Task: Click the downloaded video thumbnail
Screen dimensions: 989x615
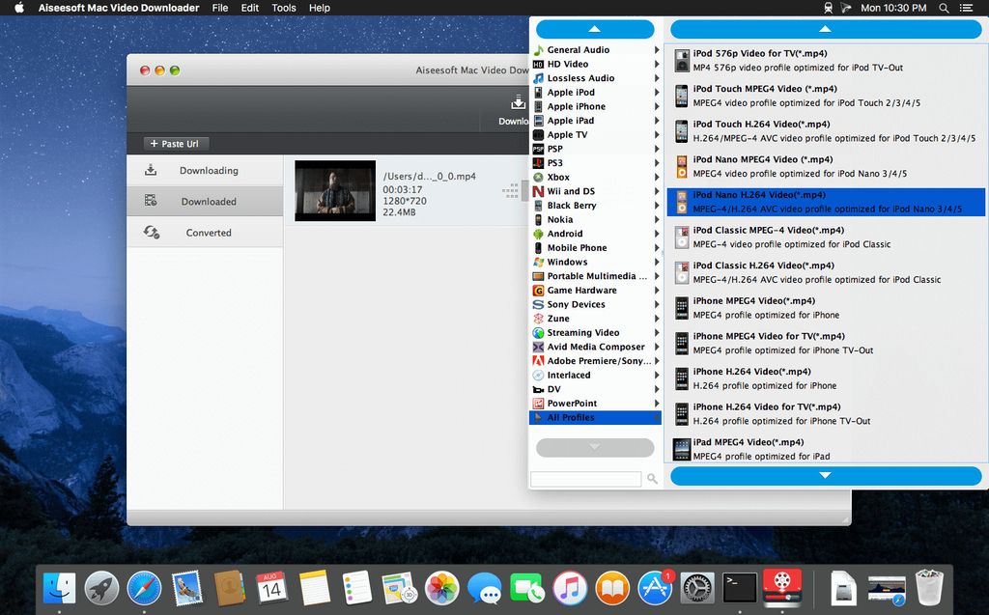Action: (x=335, y=191)
